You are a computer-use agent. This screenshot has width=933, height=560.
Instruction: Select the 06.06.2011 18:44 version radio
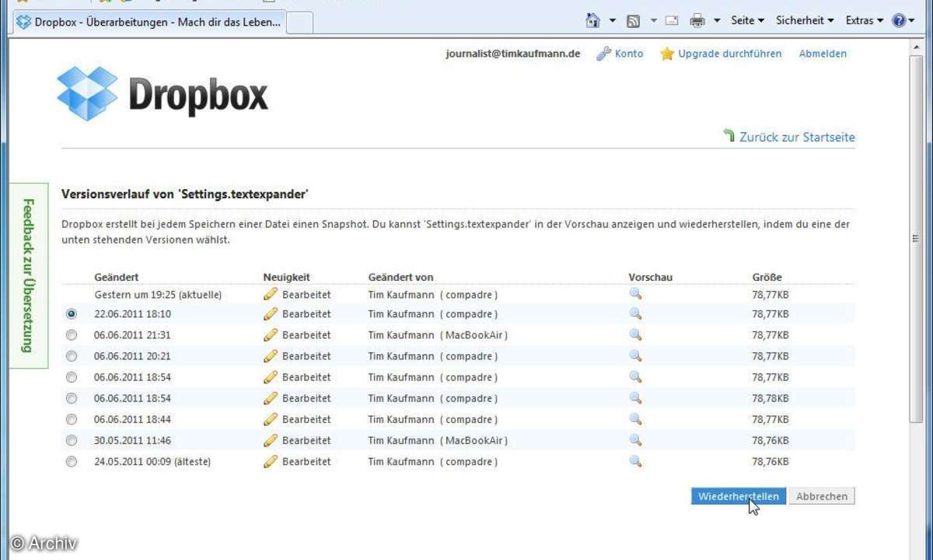[x=72, y=419]
